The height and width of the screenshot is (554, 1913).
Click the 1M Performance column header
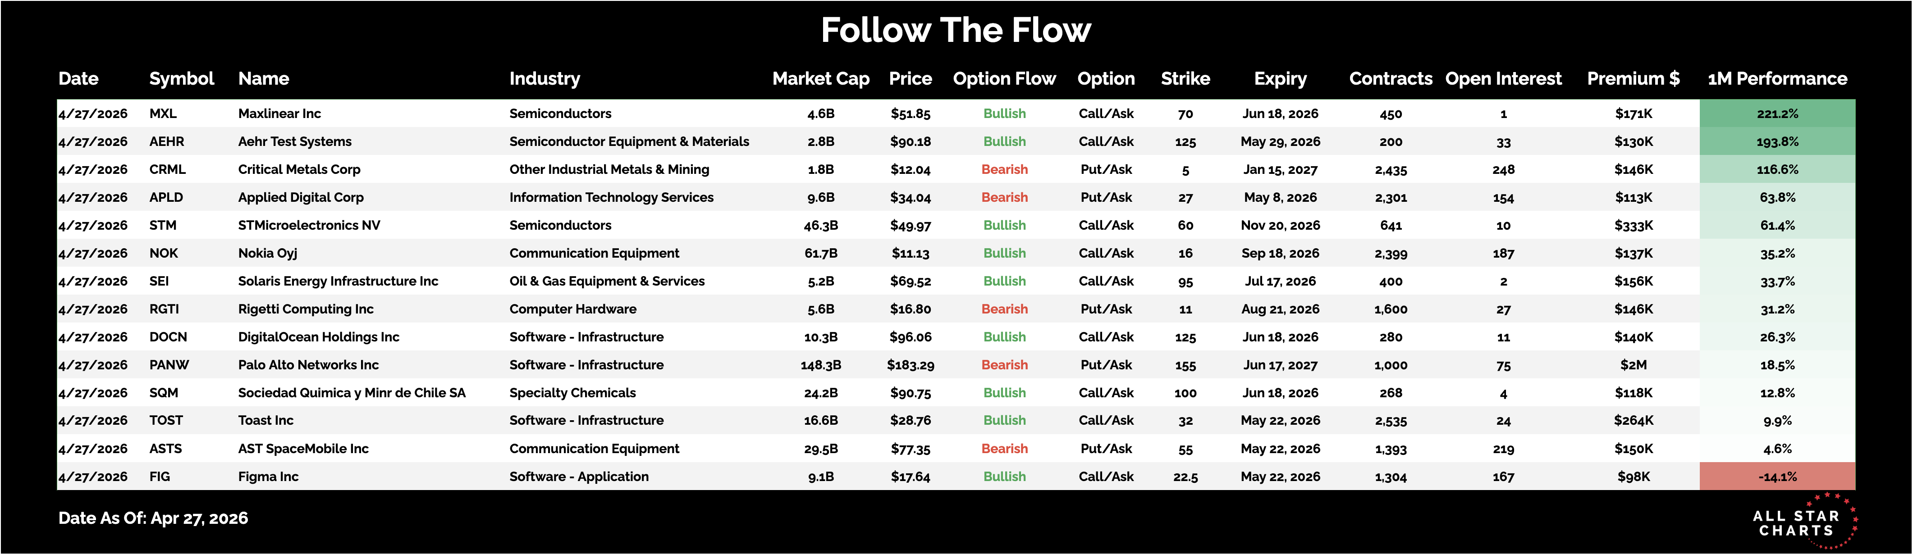point(1777,79)
